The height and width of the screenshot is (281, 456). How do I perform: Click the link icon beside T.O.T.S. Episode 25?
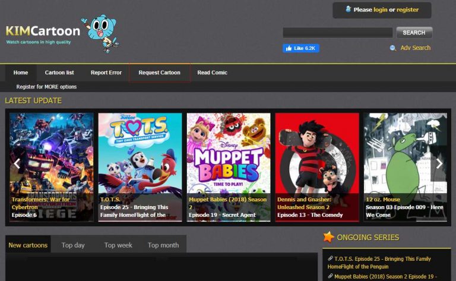(x=330, y=258)
